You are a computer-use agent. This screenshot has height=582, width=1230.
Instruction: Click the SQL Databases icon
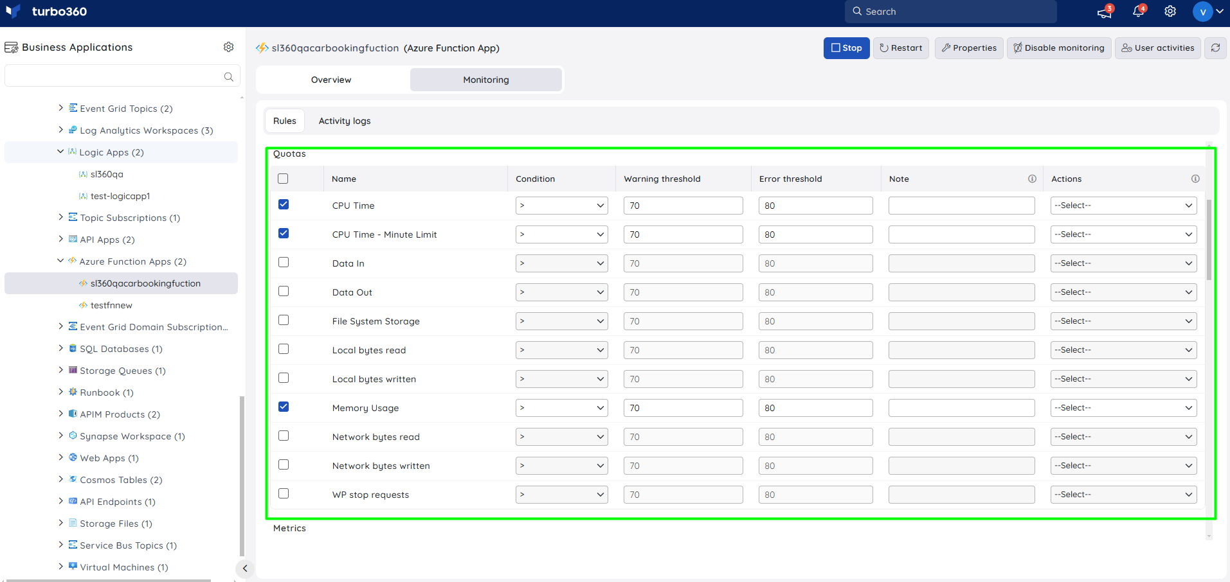(73, 348)
